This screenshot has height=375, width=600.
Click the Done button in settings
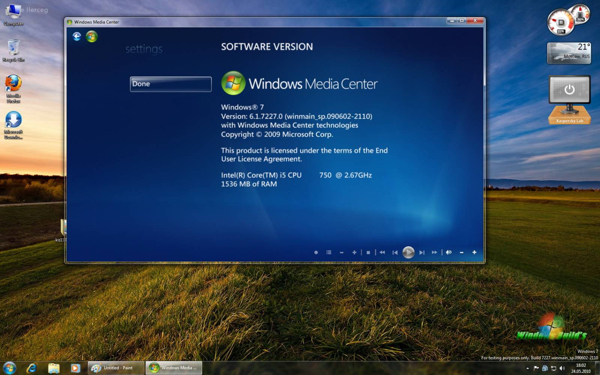coord(171,84)
